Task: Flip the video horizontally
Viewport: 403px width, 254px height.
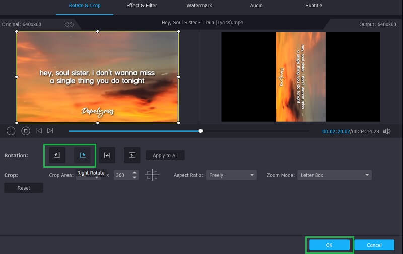Action: pyautogui.click(x=107, y=155)
